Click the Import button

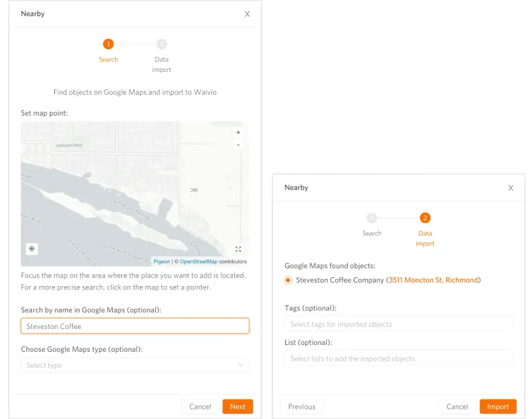[x=497, y=407]
